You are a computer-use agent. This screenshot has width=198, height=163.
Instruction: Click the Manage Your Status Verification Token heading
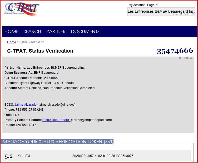pos(57,142)
